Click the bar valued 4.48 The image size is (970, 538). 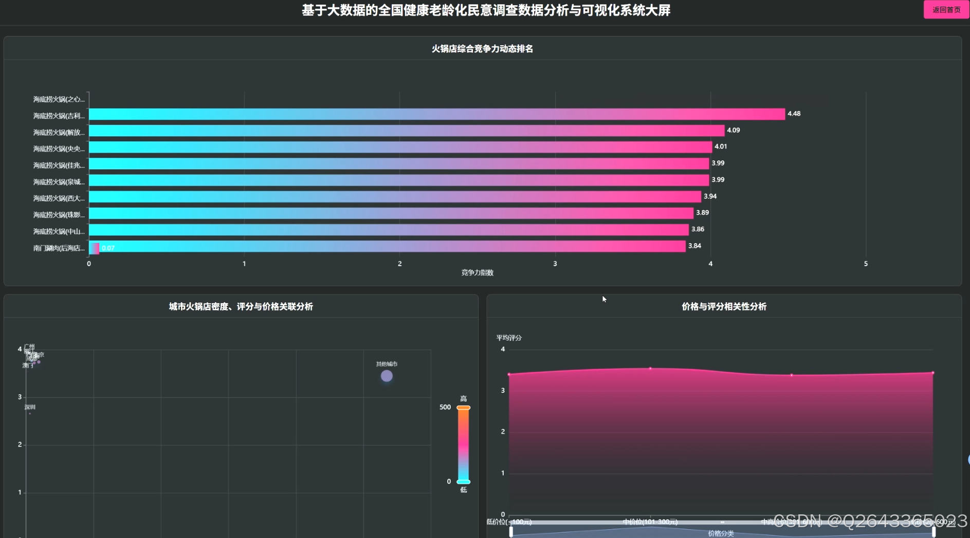(437, 114)
